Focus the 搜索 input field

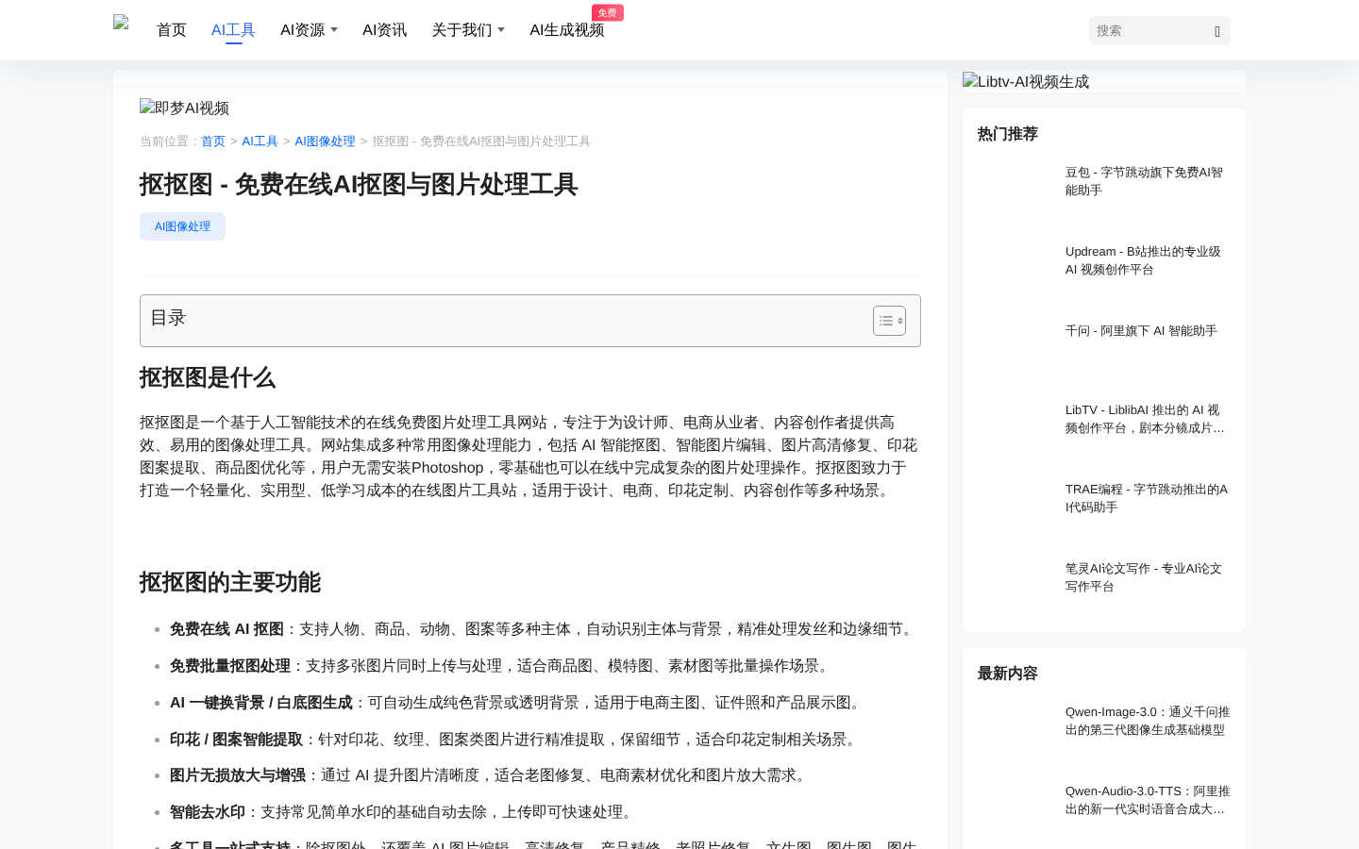(x=1149, y=31)
